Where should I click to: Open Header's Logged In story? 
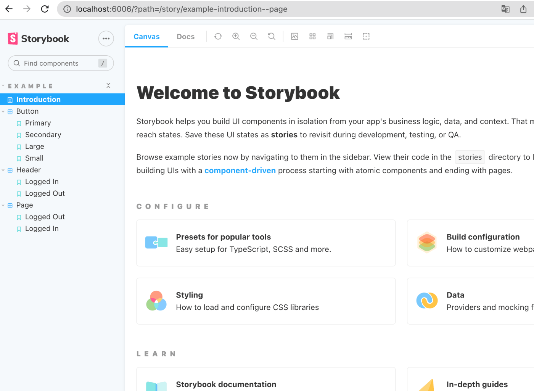coord(42,182)
